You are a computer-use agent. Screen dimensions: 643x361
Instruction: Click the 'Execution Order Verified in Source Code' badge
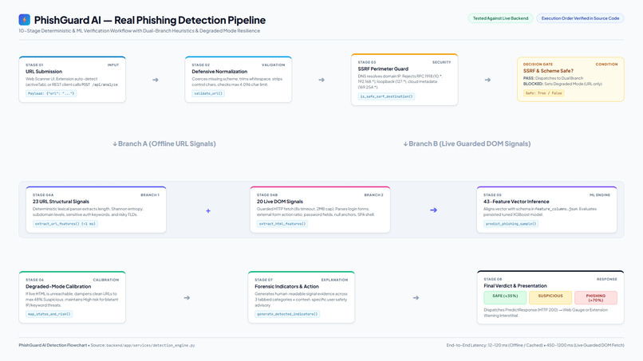tap(580, 18)
